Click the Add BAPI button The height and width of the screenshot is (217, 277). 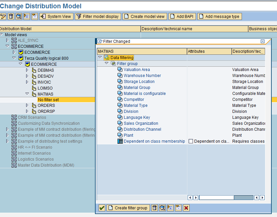182,16
